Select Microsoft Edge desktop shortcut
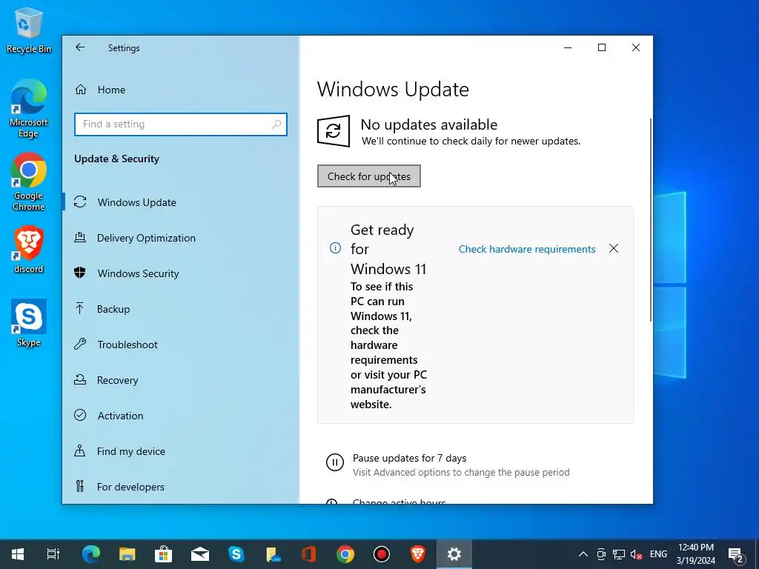 [29, 109]
